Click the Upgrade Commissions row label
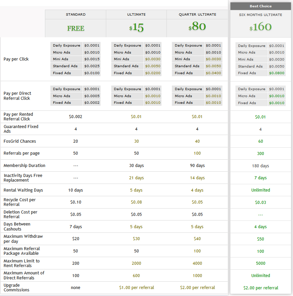This screenshot has width=293, height=296. 16,288
